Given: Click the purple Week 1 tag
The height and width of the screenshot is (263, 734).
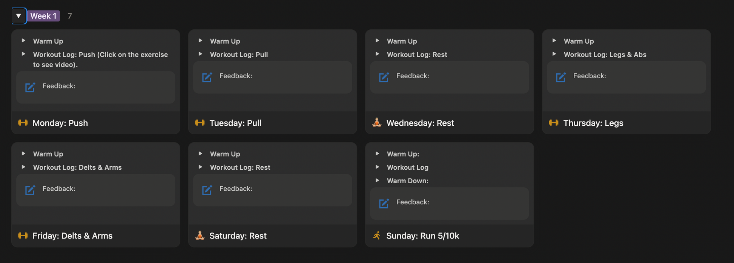Looking at the screenshot, I should pos(43,16).
